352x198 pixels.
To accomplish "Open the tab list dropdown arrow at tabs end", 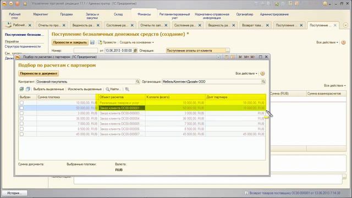I will (346, 25).
